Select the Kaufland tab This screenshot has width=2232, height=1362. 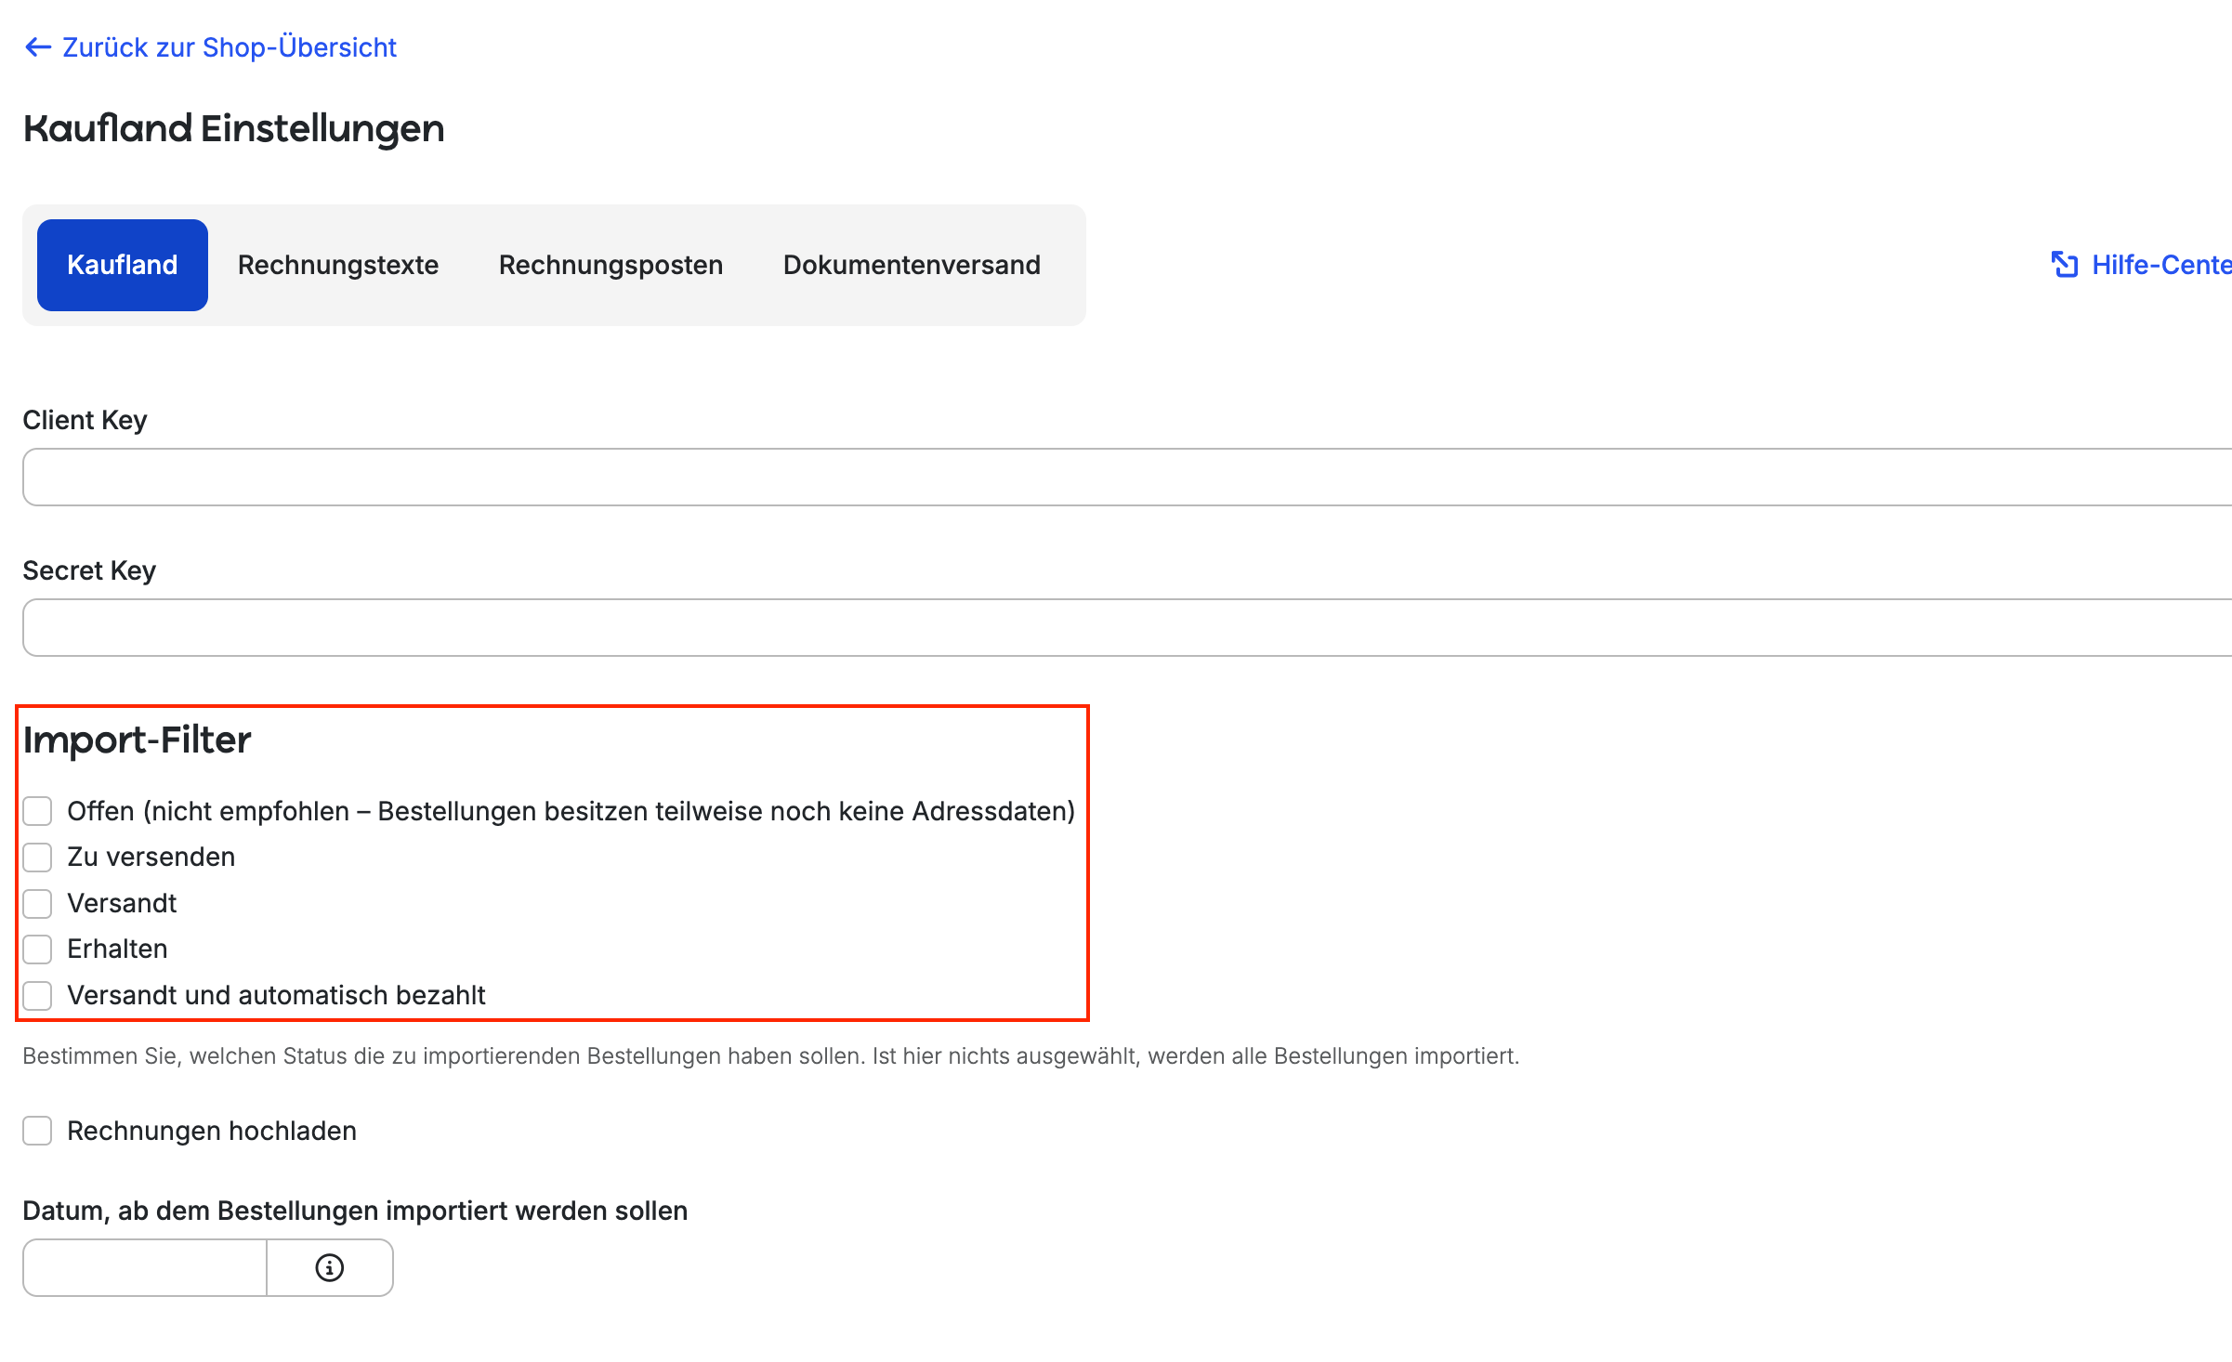pyautogui.click(x=123, y=265)
